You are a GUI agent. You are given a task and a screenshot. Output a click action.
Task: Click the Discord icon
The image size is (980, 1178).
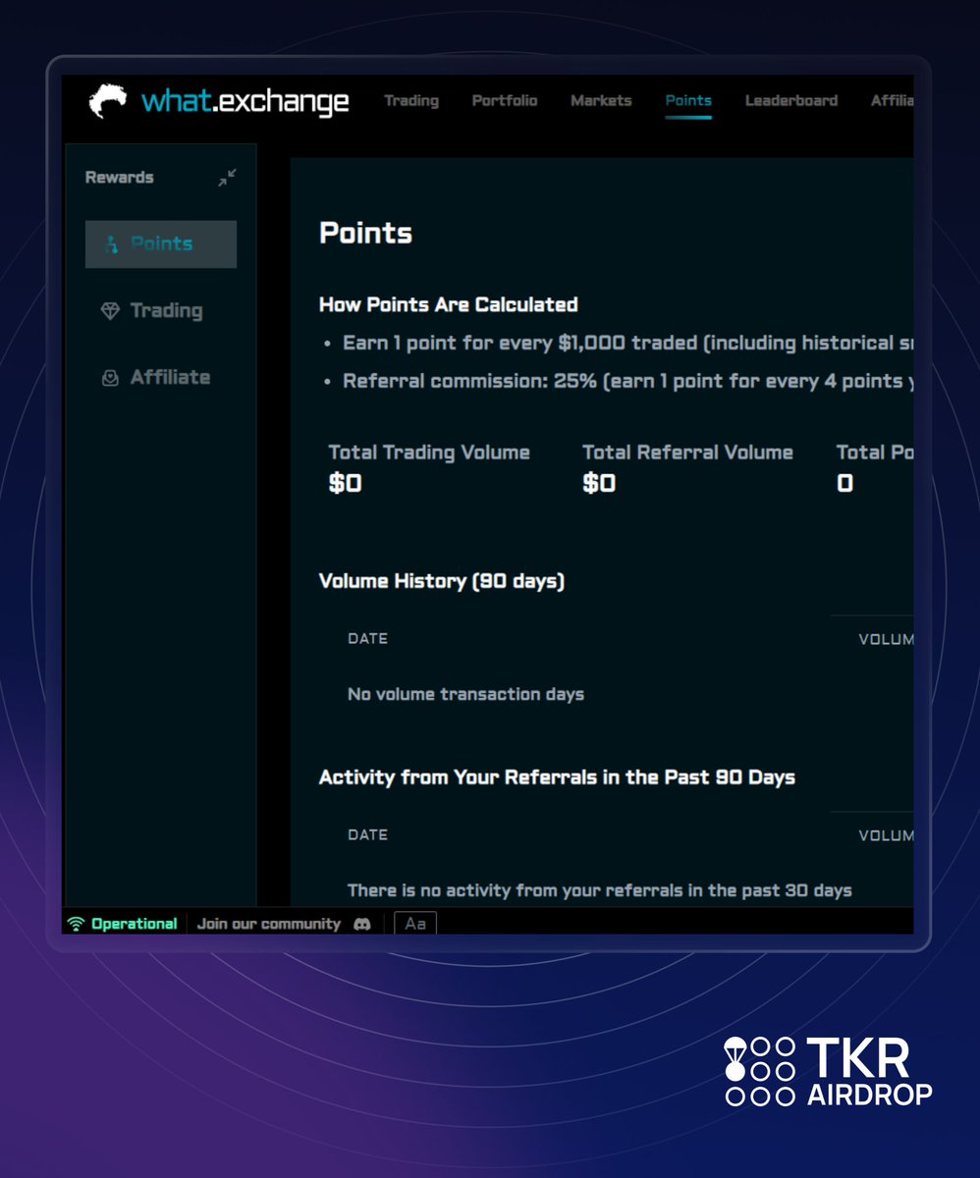(362, 924)
